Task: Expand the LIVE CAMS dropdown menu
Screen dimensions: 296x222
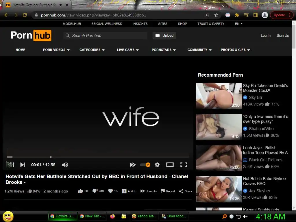Action: coord(128,50)
